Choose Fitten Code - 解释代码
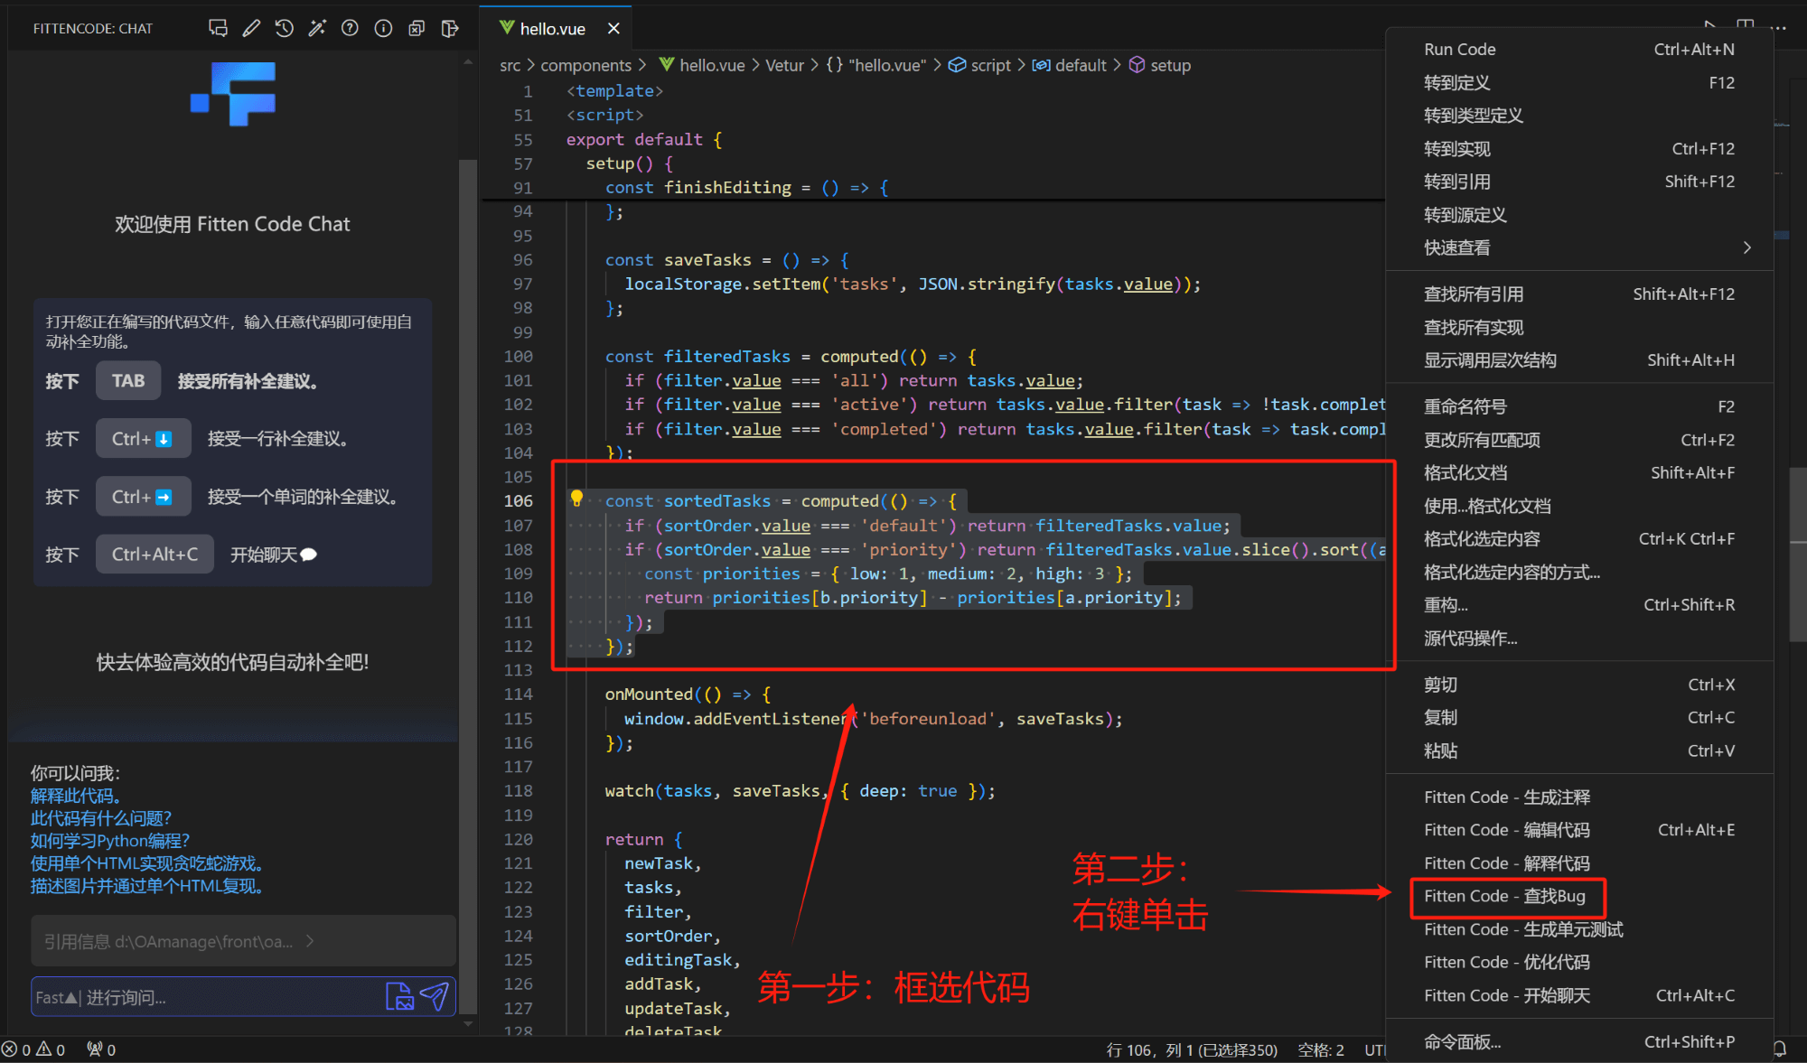 pyautogui.click(x=1579, y=863)
